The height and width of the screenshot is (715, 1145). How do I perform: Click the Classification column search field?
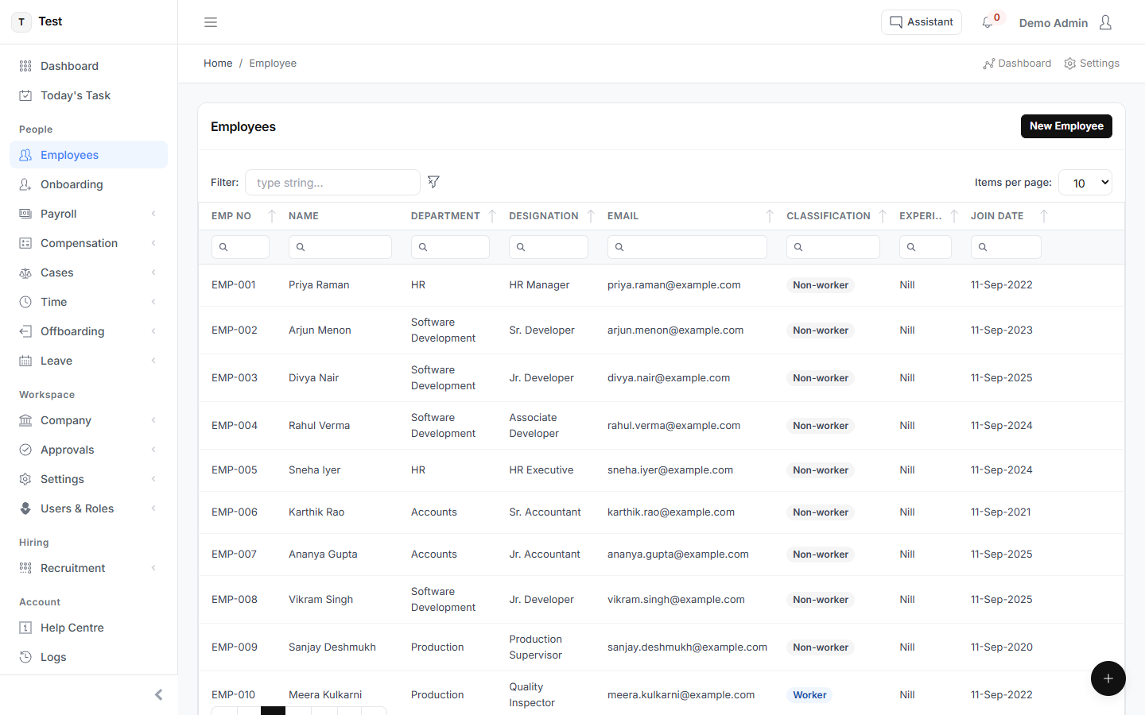[x=833, y=247]
